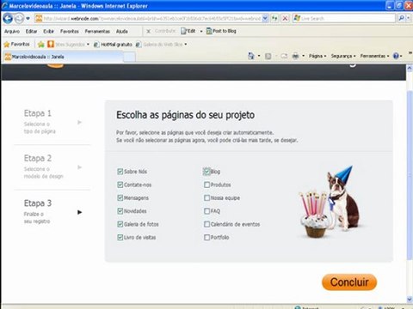Expand the address bar history dropdown

coord(265,19)
